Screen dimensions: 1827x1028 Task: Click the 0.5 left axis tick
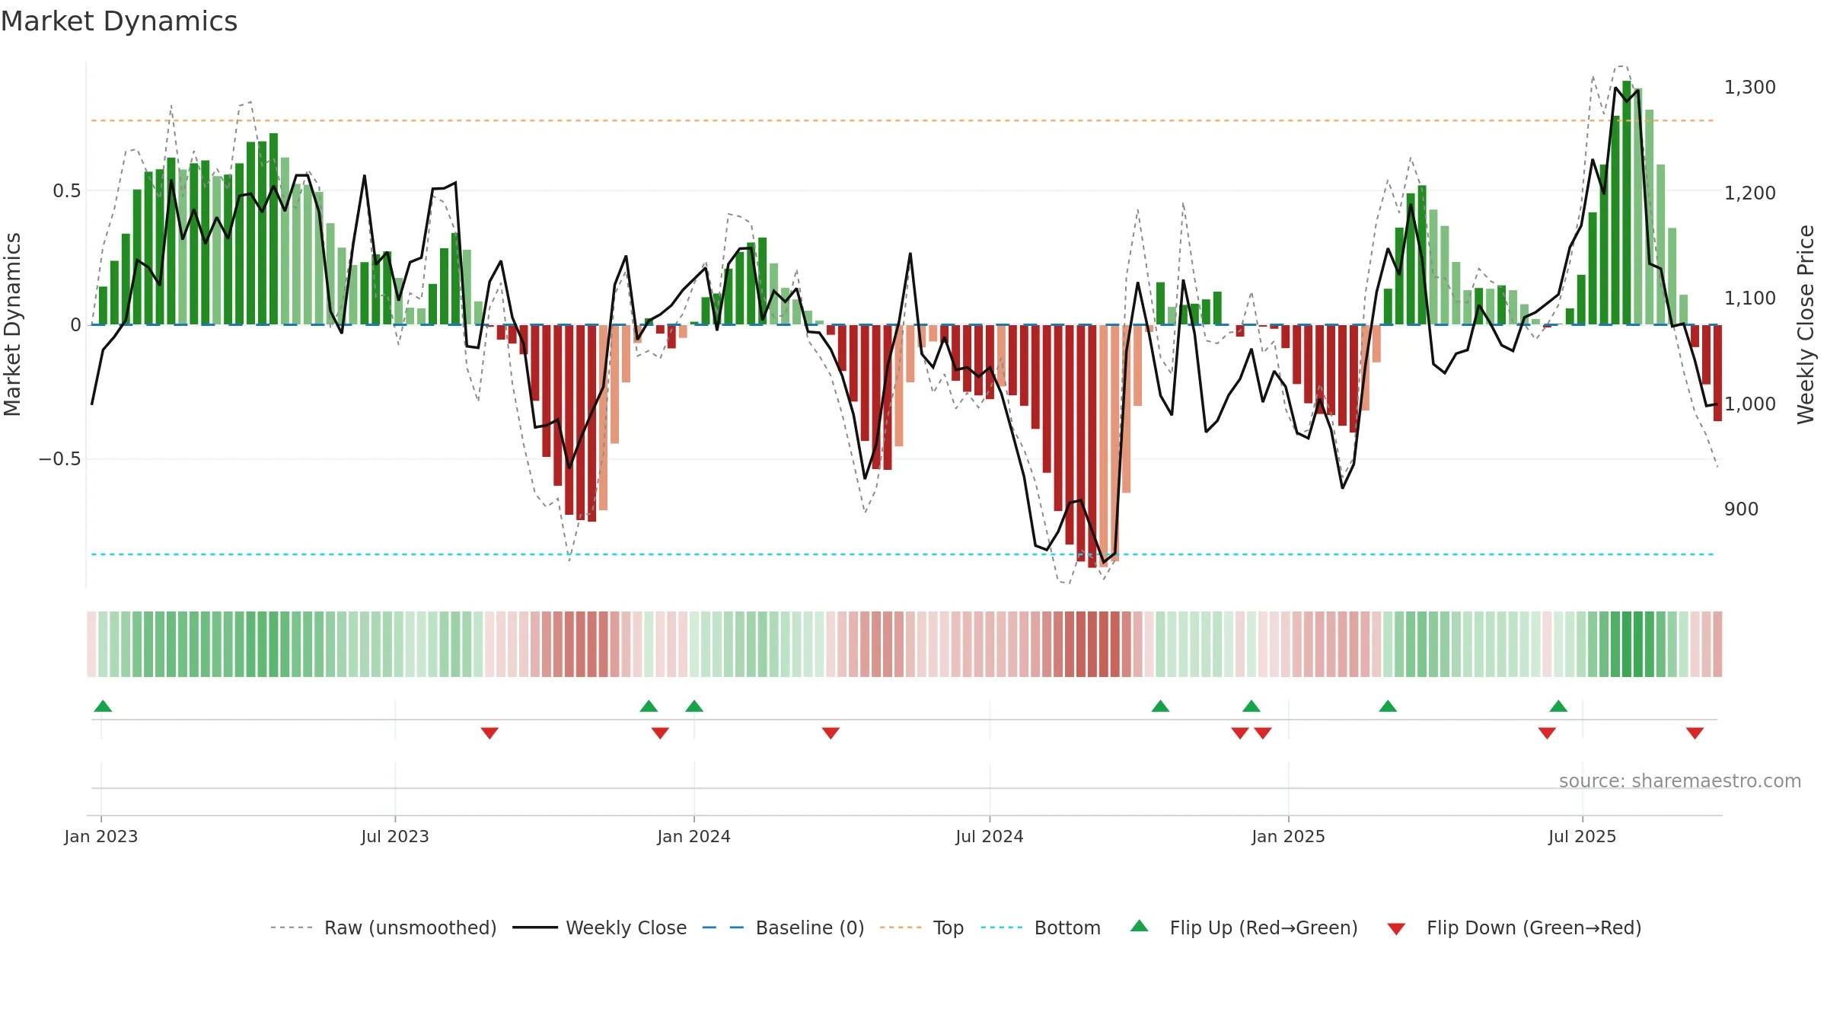point(67,191)
